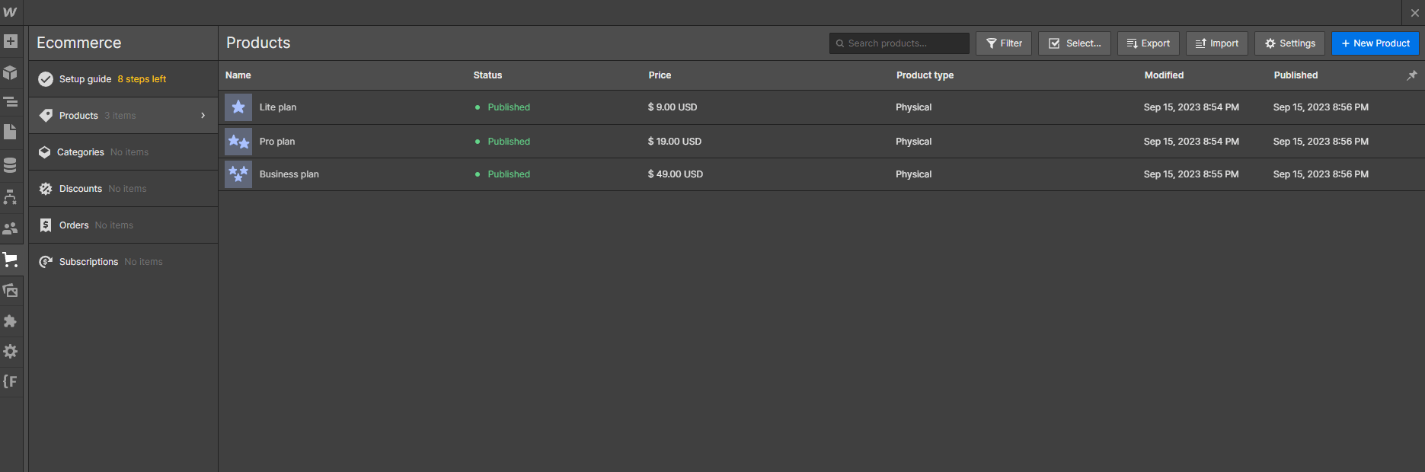
Task: Open the Logic flows panel
Action: pyautogui.click(x=11, y=197)
